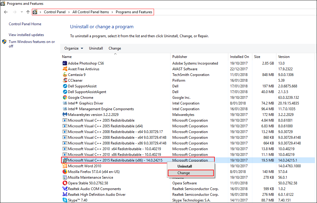Image resolution: width=317 pixels, height=203 pixels.
Task: Open View installed updates link
Action: [26, 35]
